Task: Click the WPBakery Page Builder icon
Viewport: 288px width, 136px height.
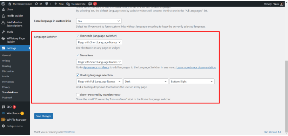Action: pyautogui.click(x=3, y=38)
